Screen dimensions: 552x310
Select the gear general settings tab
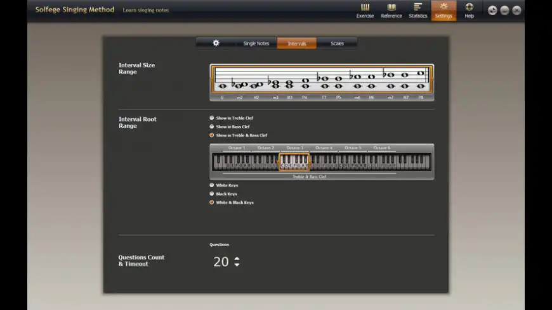pyautogui.click(x=216, y=43)
